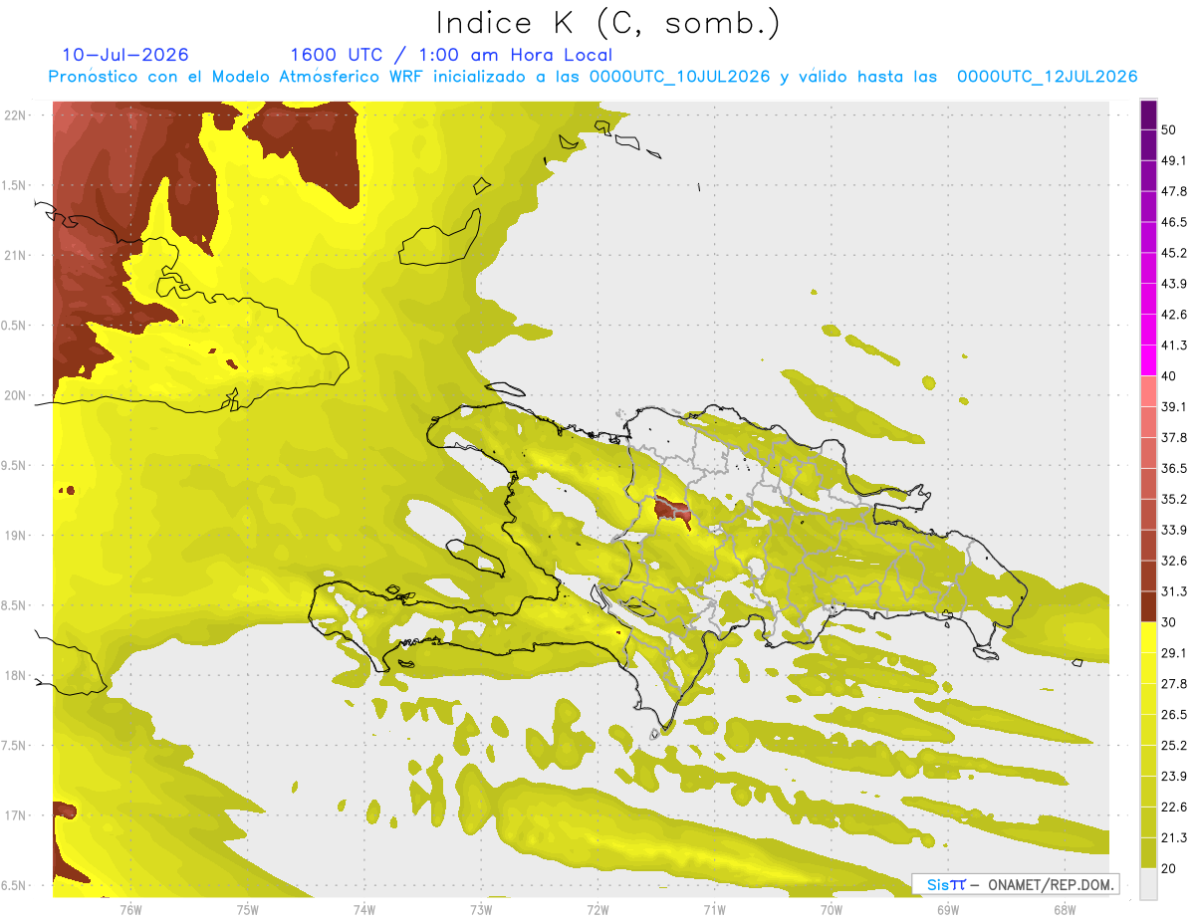This screenshot has height=923, width=1195.
Task: Click the '17N' latitude label
Action: 17,815
